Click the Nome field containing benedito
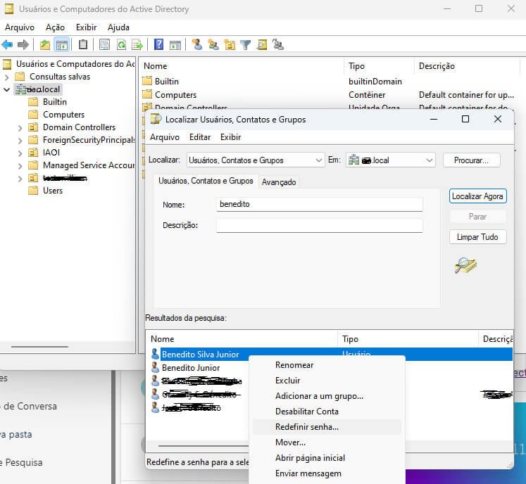 click(x=320, y=204)
